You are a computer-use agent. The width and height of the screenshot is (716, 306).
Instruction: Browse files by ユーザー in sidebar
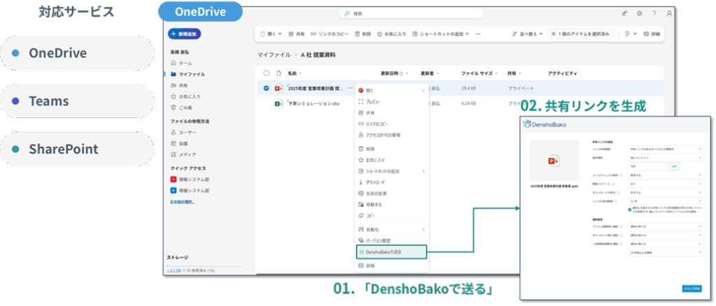pos(183,132)
